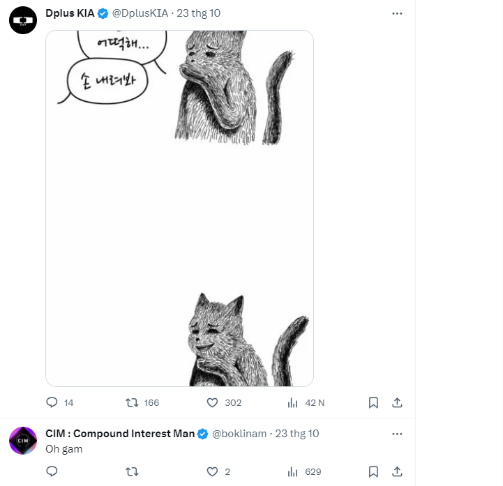This screenshot has height=486, width=503.
Task: Open the CIM profile avatar
Action: (23, 441)
